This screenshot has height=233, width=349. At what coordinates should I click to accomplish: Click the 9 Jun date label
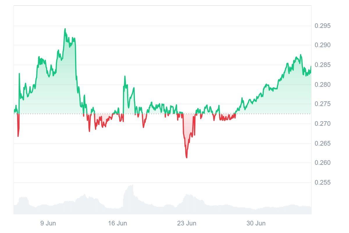click(48, 223)
